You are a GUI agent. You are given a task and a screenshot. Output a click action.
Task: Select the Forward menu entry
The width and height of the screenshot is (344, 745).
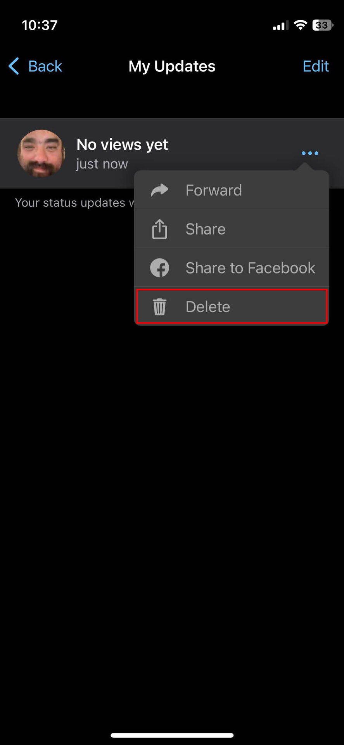click(x=232, y=190)
